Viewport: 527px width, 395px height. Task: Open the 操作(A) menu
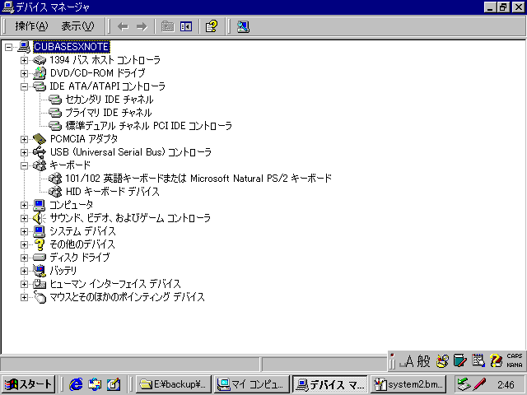coord(31,26)
